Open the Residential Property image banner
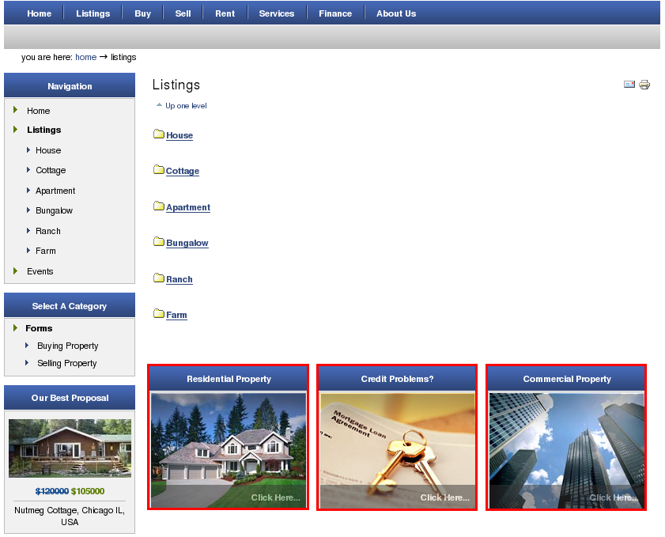Screen dimensions: 665x537 (229, 451)
